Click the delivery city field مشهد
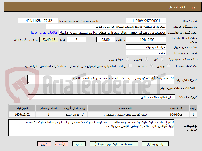 coord(146,53)
